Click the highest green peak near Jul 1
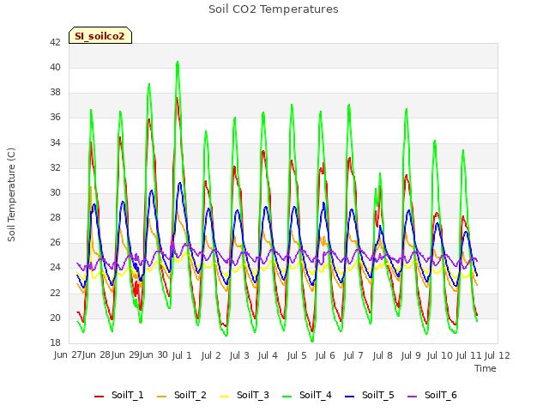549x412 pixels. point(178,63)
